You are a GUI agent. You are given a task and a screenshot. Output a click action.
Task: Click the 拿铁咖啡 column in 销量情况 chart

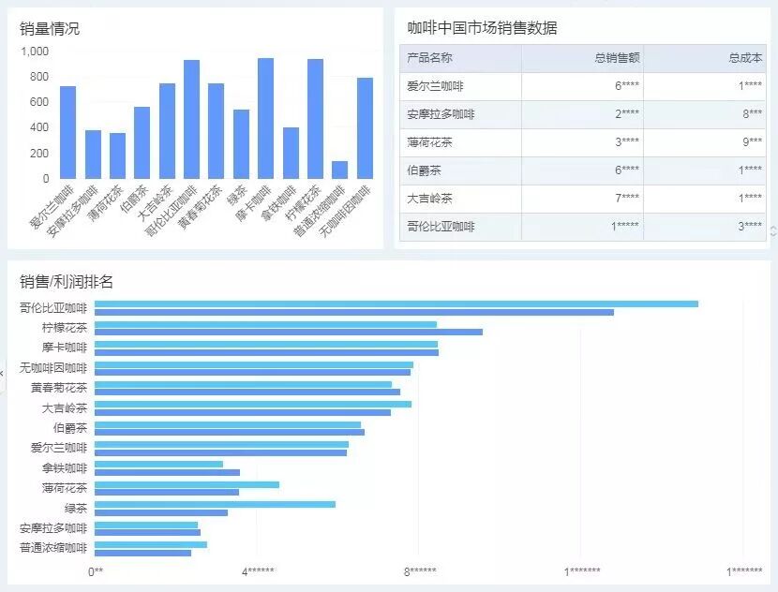tap(291, 153)
